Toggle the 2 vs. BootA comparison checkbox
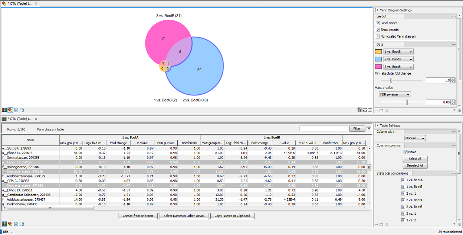Image resolution: width=463 pixels, height=235 pixels. tap(403, 200)
